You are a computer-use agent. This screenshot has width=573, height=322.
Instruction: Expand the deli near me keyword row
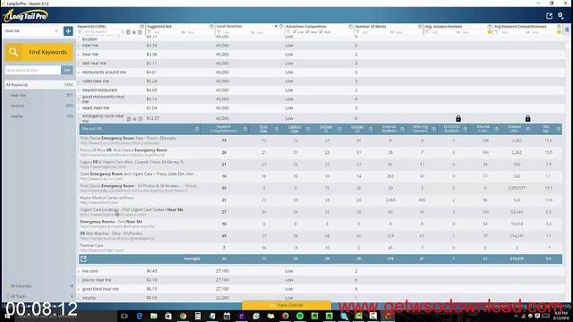tap(79, 64)
